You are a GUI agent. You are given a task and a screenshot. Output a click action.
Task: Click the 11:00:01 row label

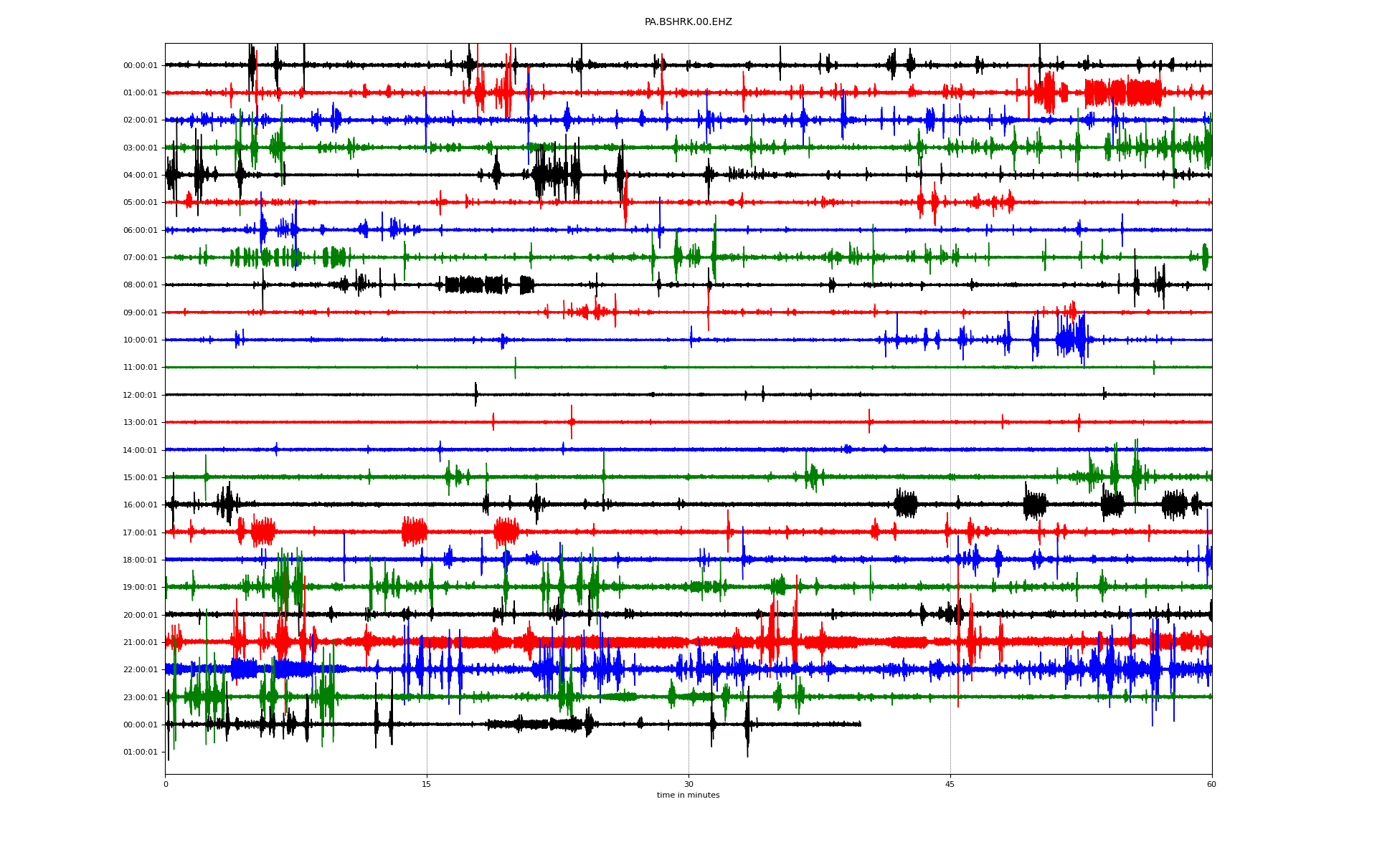(140, 368)
